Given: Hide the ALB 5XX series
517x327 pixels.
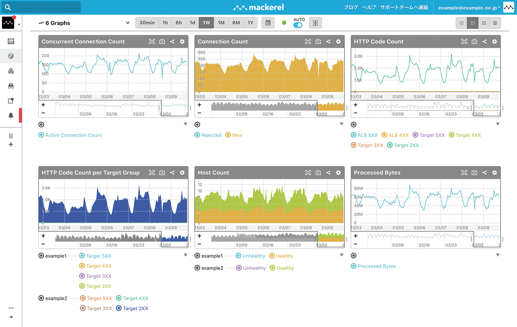Looking at the screenshot, I should (364, 135).
